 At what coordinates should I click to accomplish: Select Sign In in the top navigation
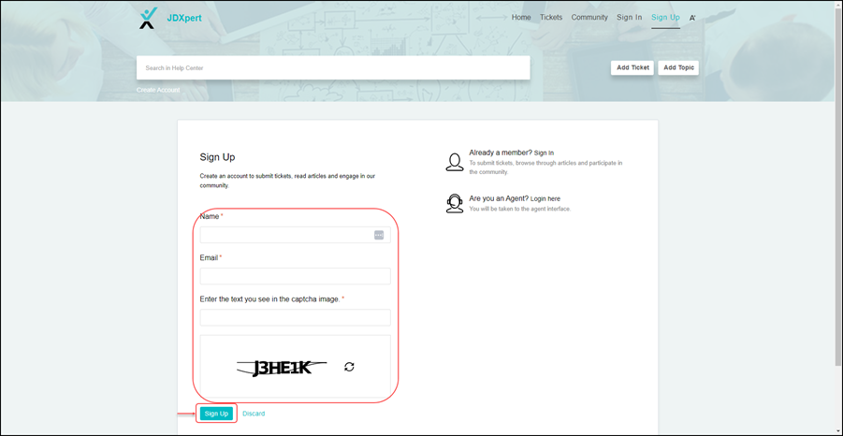(629, 18)
